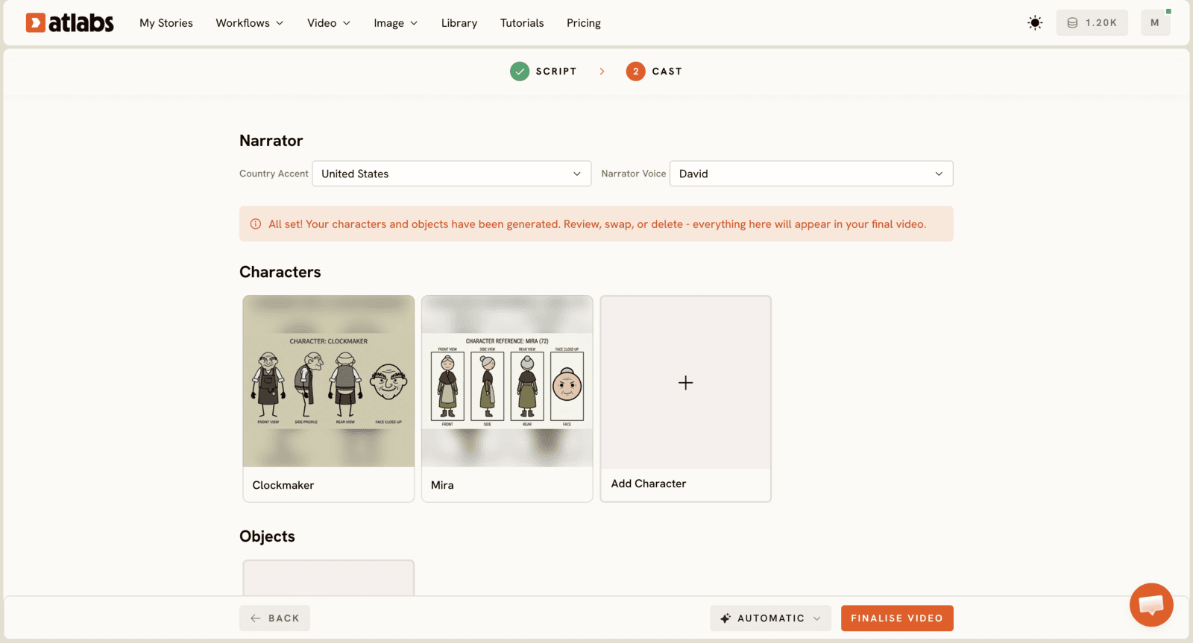Screen dimensions: 1193x643
Task: Open the chat support bubble icon
Action: point(1151,604)
